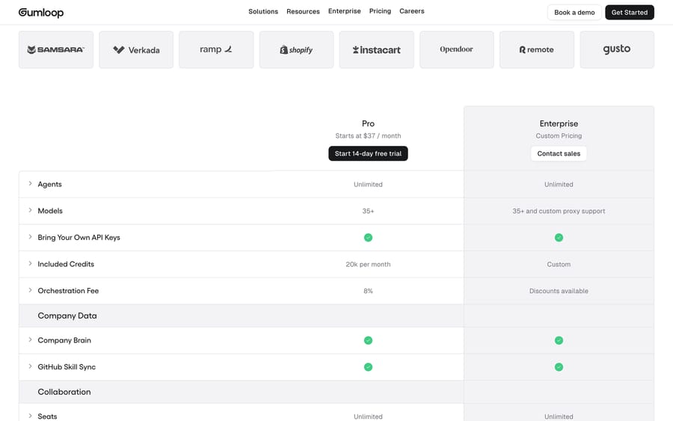Open the Resources menu

click(303, 11)
